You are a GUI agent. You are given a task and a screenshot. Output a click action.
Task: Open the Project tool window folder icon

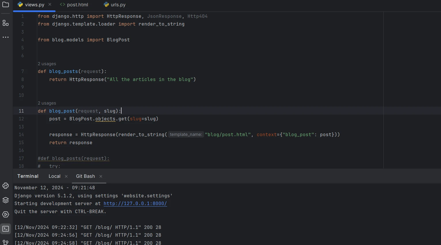point(5,5)
